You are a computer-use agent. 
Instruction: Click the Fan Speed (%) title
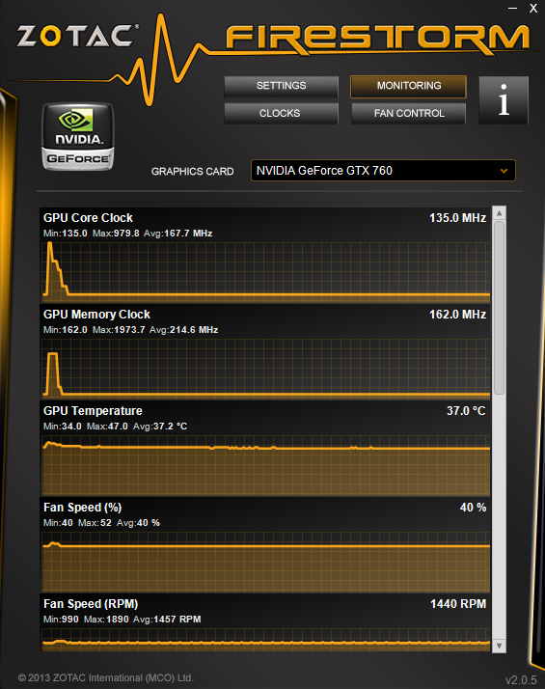[82, 508]
